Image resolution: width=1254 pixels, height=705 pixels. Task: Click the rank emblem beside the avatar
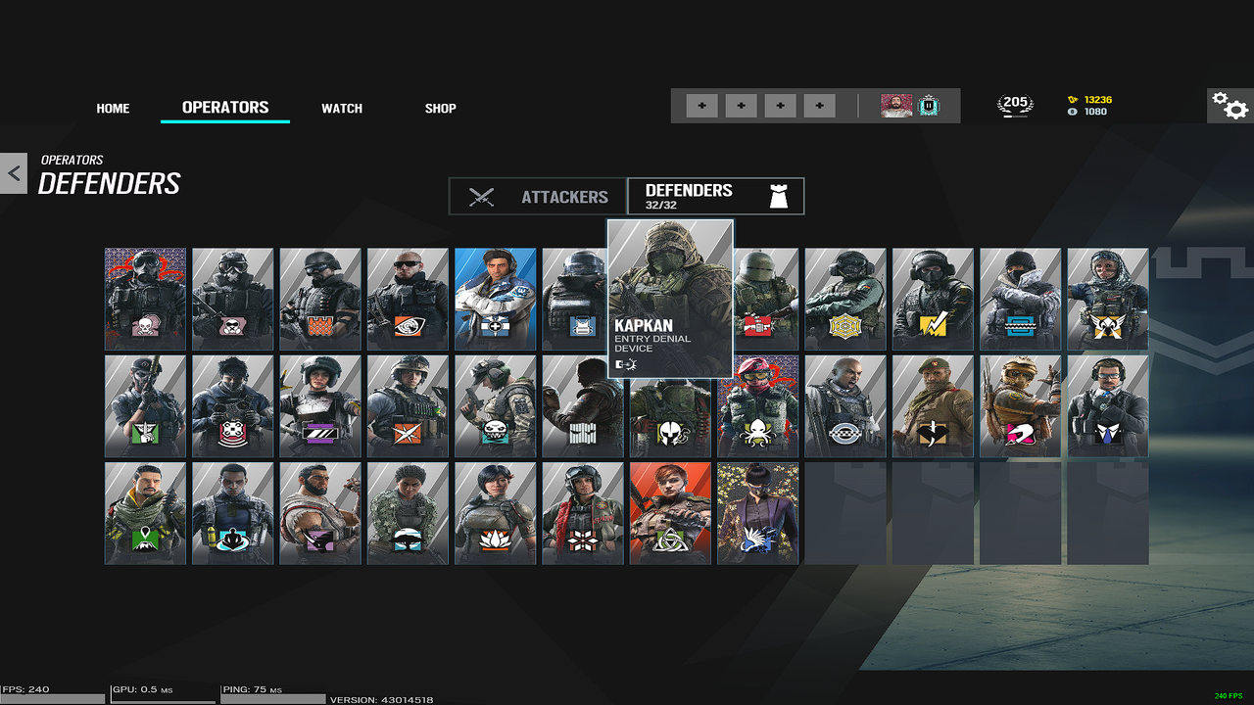point(930,106)
